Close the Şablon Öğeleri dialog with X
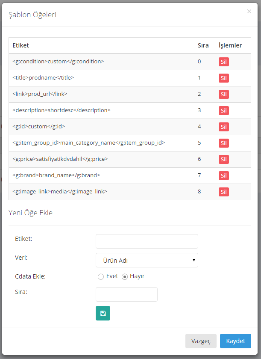 tap(249, 12)
